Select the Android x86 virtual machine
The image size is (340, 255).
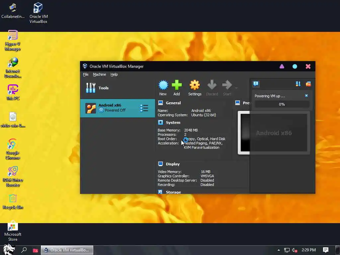[x=118, y=108]
